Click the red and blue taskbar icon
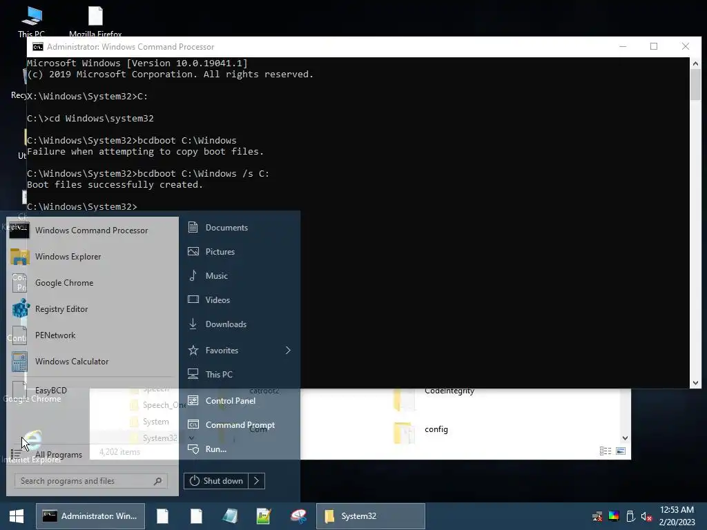The width and height of the screenshot is (707, 530). 298,516
